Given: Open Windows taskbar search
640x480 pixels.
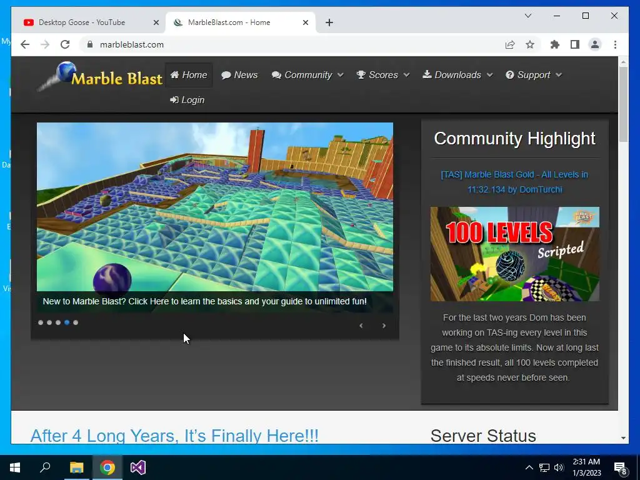Looking at the screenshot, I should pos(45,467).
